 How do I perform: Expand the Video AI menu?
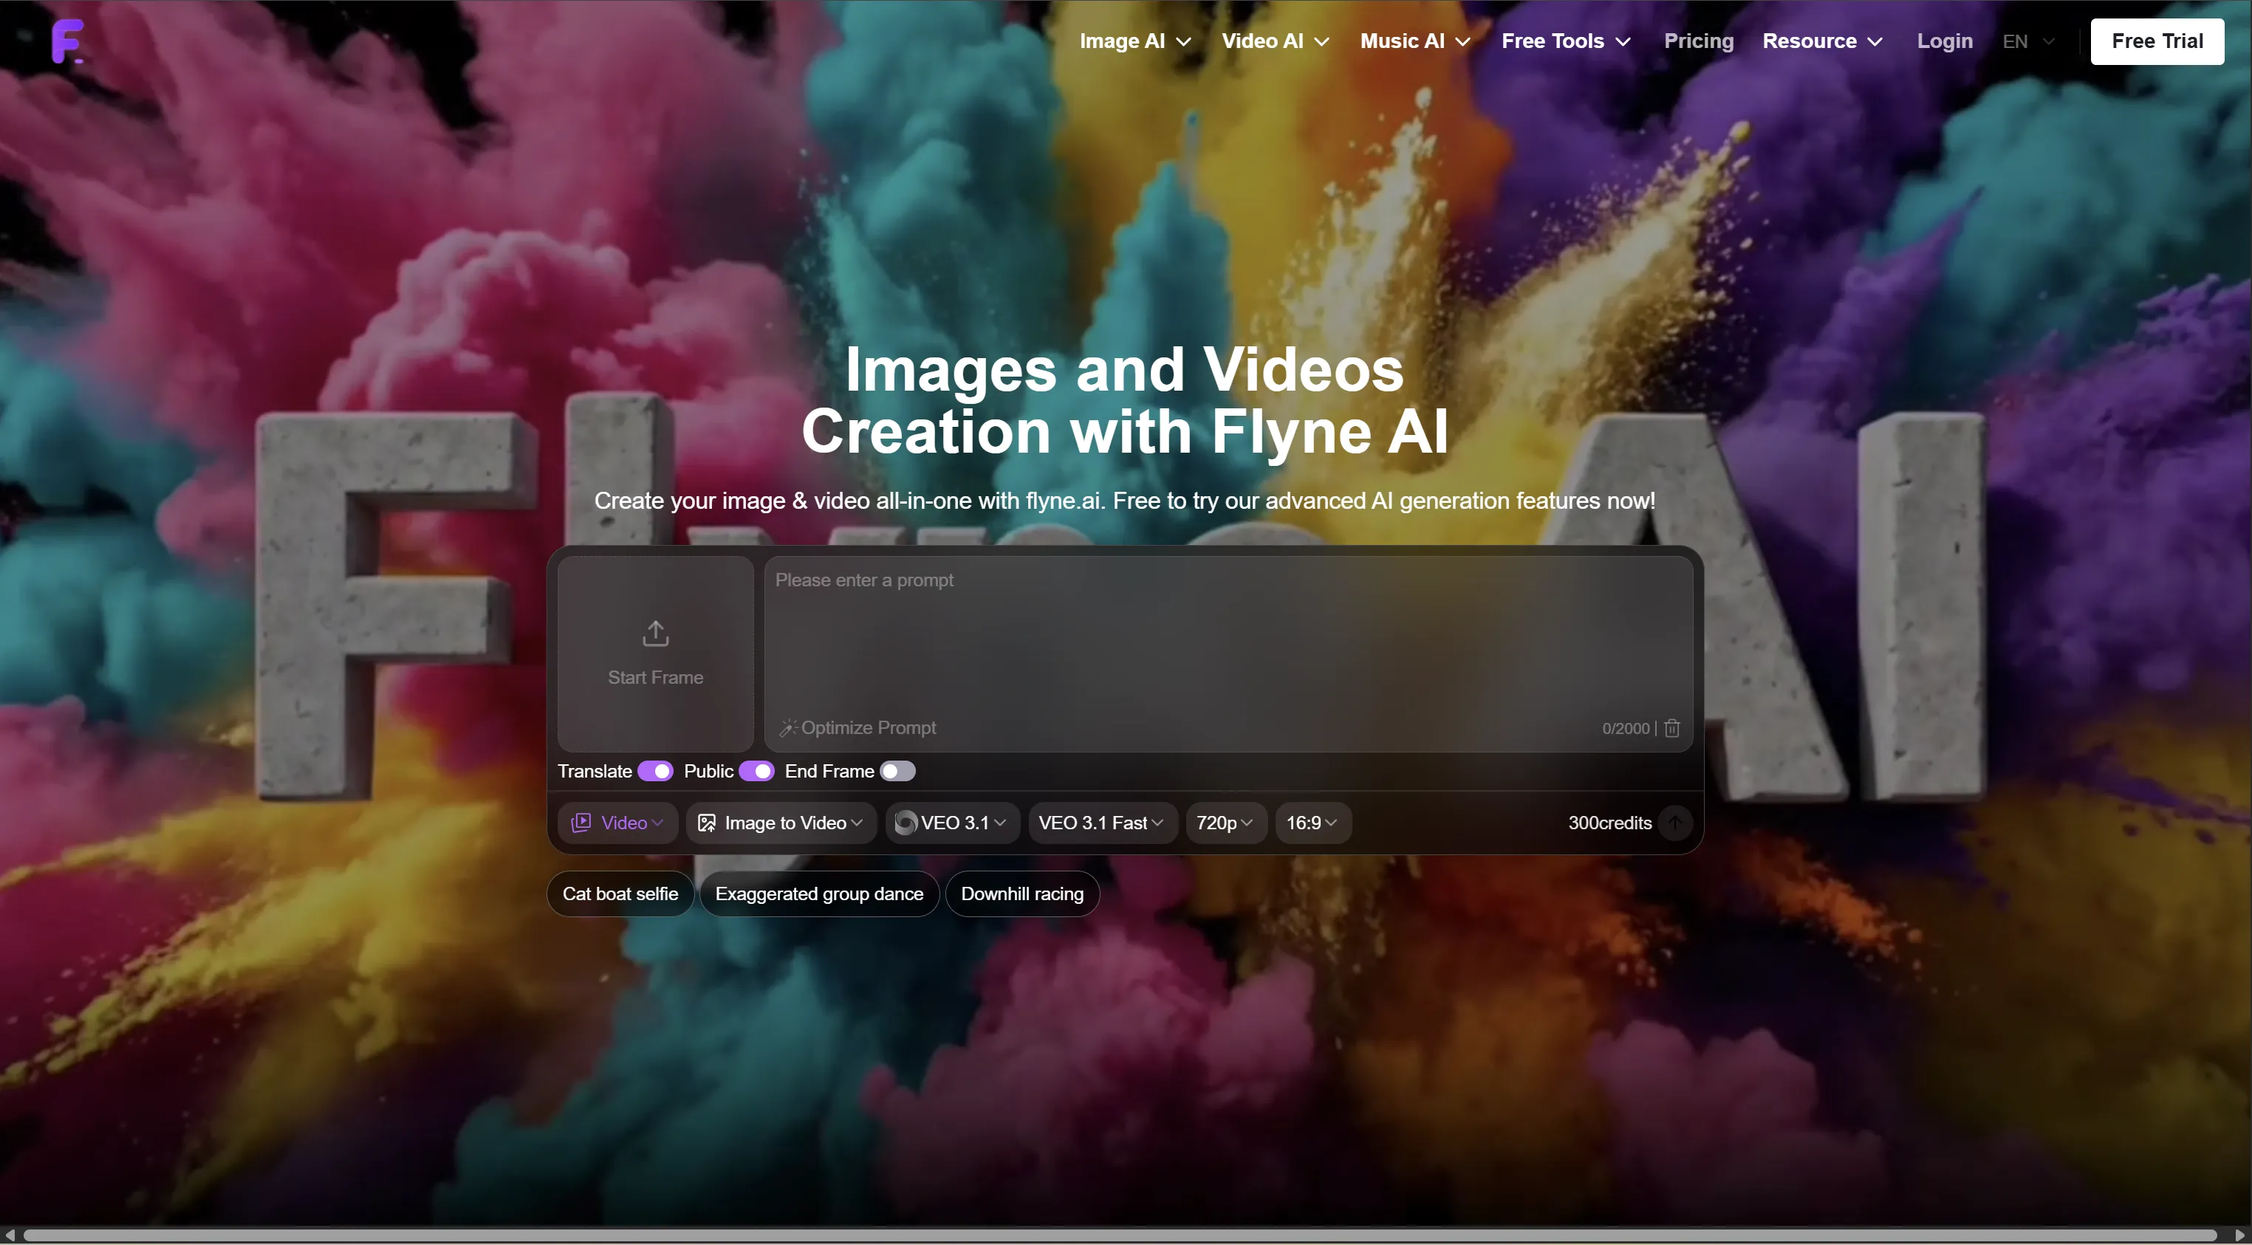1275,41
